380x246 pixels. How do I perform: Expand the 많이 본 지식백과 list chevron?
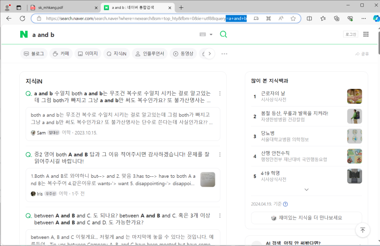[x=307, y=190]
